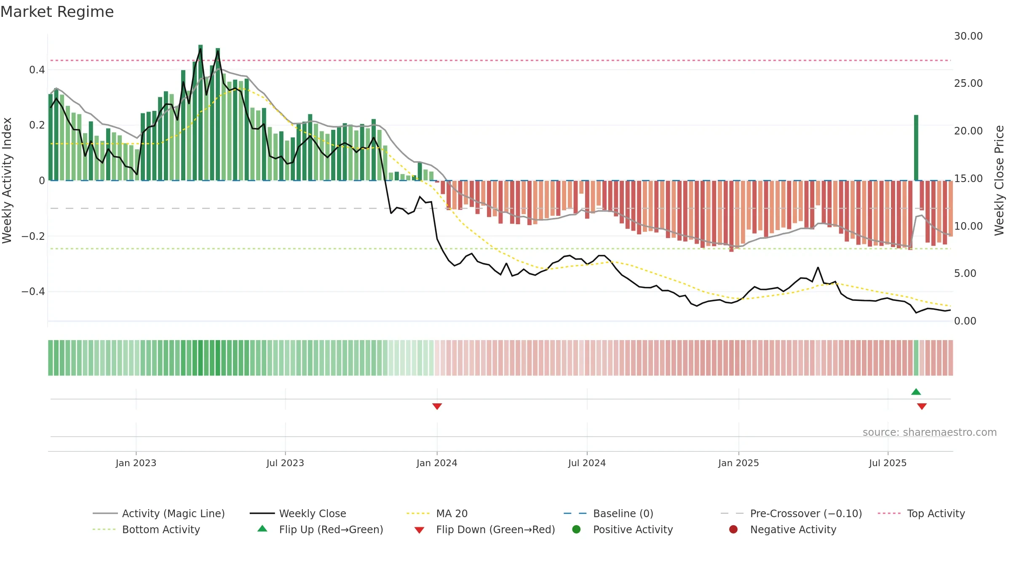The image size is (1011, 569).
Task: Click the 20.00 price axis label
Action: click(968, 131)
